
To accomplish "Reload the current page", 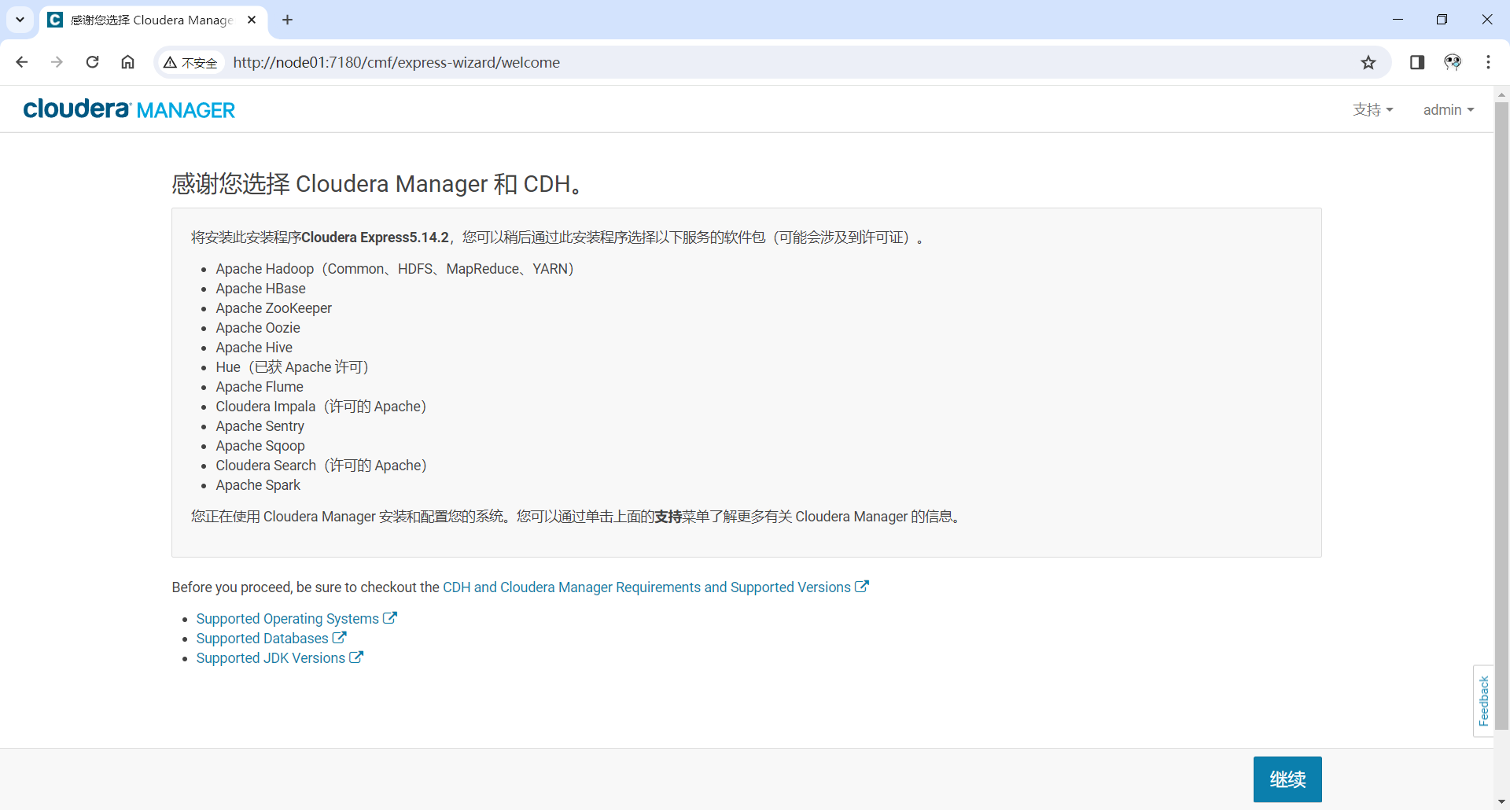I will [92, 62].
